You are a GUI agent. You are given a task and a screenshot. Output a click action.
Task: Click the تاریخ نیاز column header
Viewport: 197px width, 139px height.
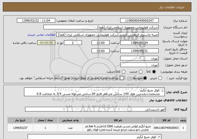20,120
